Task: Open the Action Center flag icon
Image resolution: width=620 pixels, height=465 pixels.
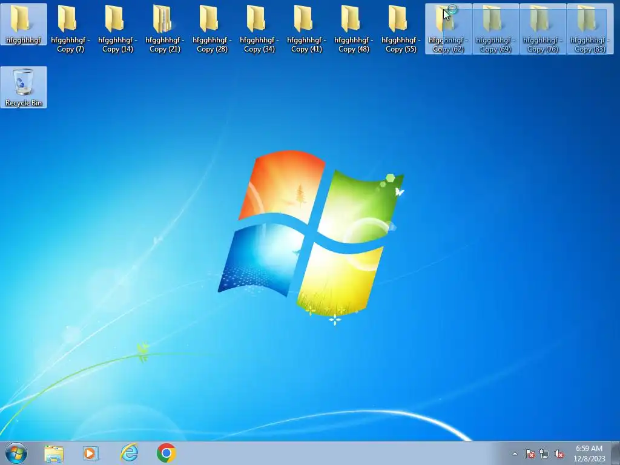Action: click(x=529, y=454)
